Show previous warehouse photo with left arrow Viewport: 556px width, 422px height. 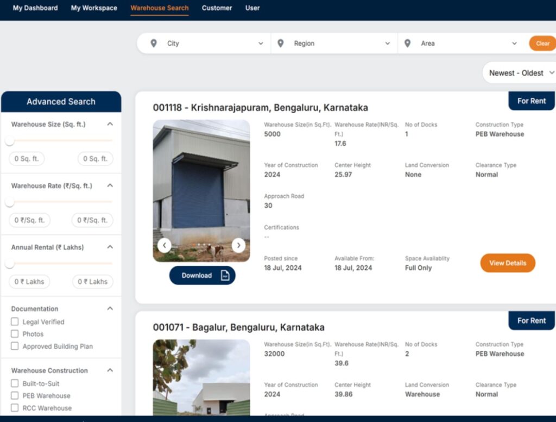click(165, 246)
